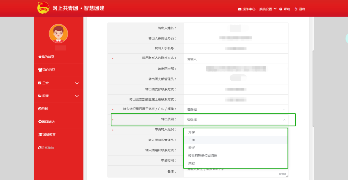The width and height of the screenshot is (348, 180).
Task: Click the Communist Youth League emblem logo
Action: (x=43, y=8)
